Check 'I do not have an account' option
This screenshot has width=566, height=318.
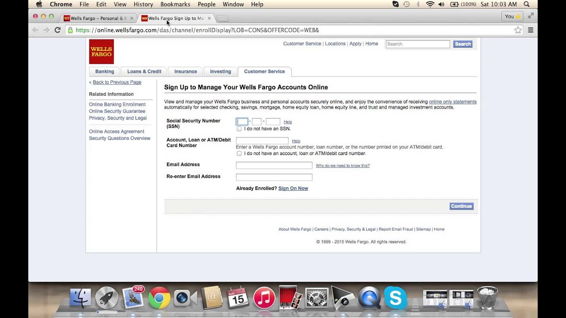coord(239,153)
